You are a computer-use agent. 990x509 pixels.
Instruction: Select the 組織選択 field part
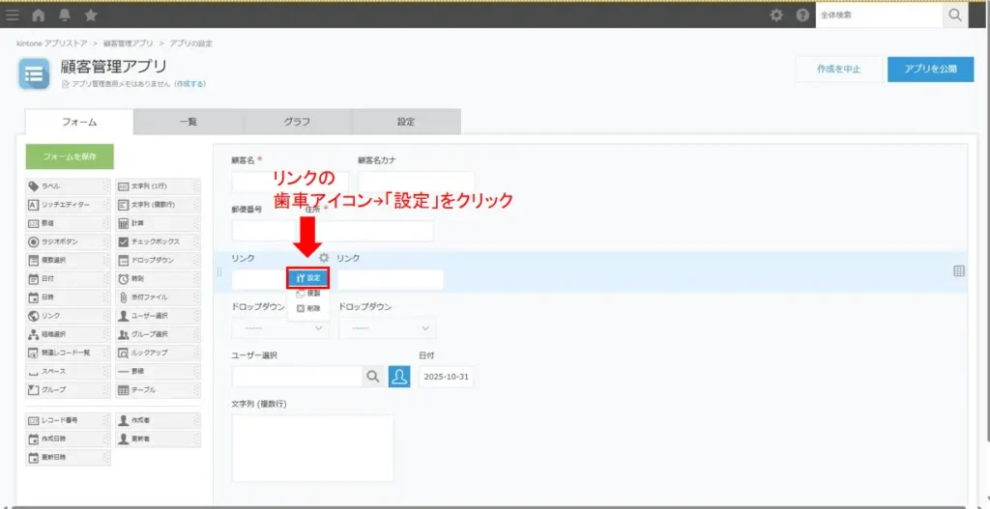pos(69,334)
